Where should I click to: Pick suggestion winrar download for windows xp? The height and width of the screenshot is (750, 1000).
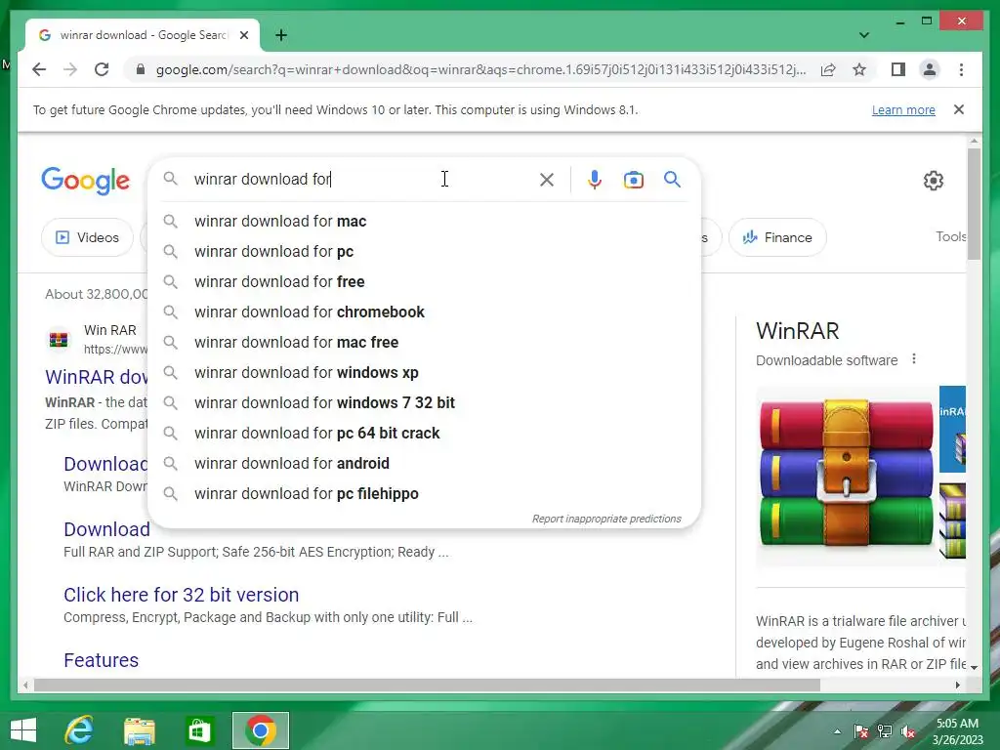424,372
